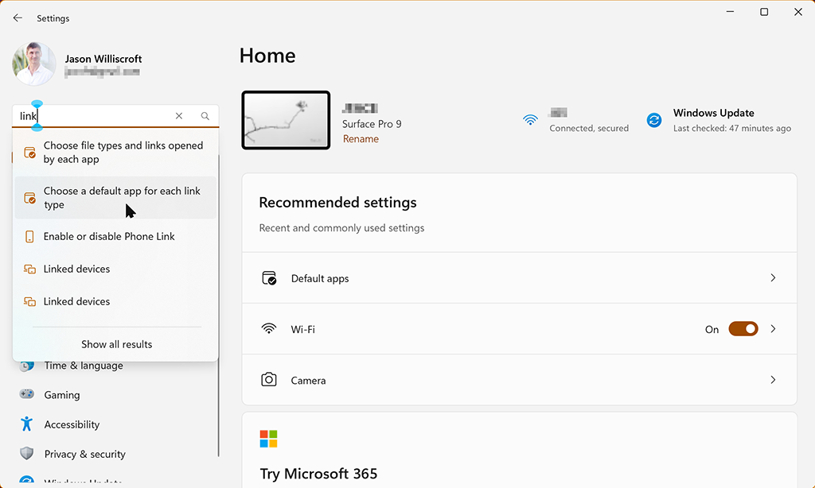Click the Default apps icon in Recommended settings
This screenshot has height=488, width=815.
(x=269, y=278)
